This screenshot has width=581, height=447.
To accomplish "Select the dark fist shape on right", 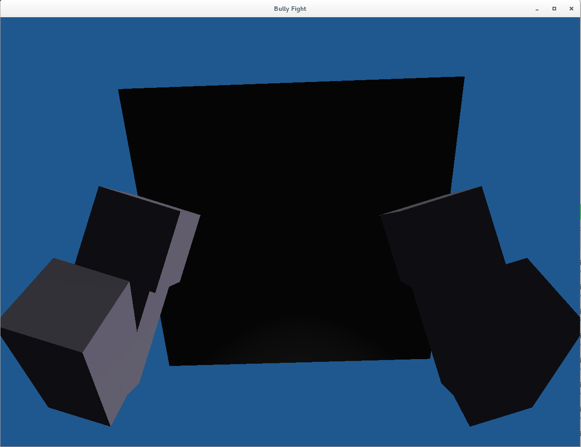I will click(480, 306).
